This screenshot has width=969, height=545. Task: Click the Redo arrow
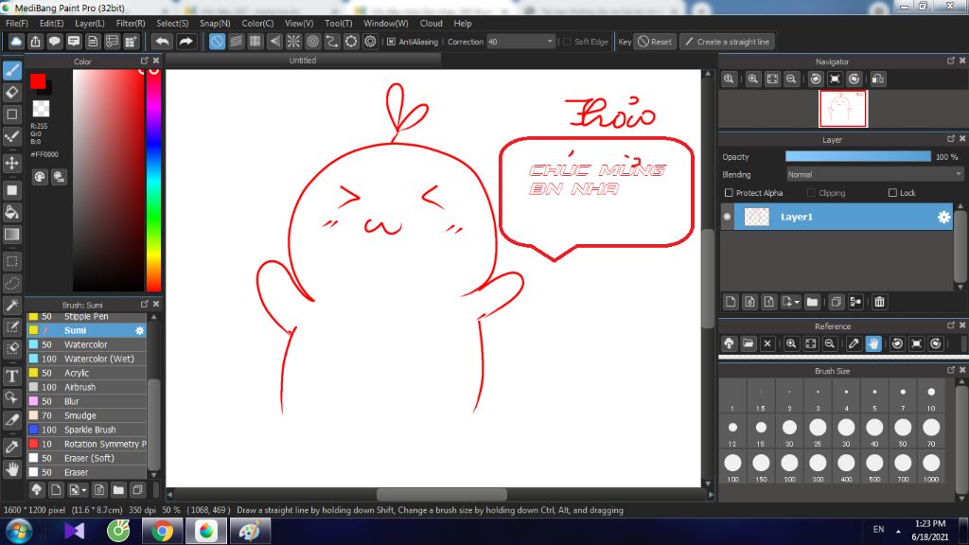click(185, 42)
